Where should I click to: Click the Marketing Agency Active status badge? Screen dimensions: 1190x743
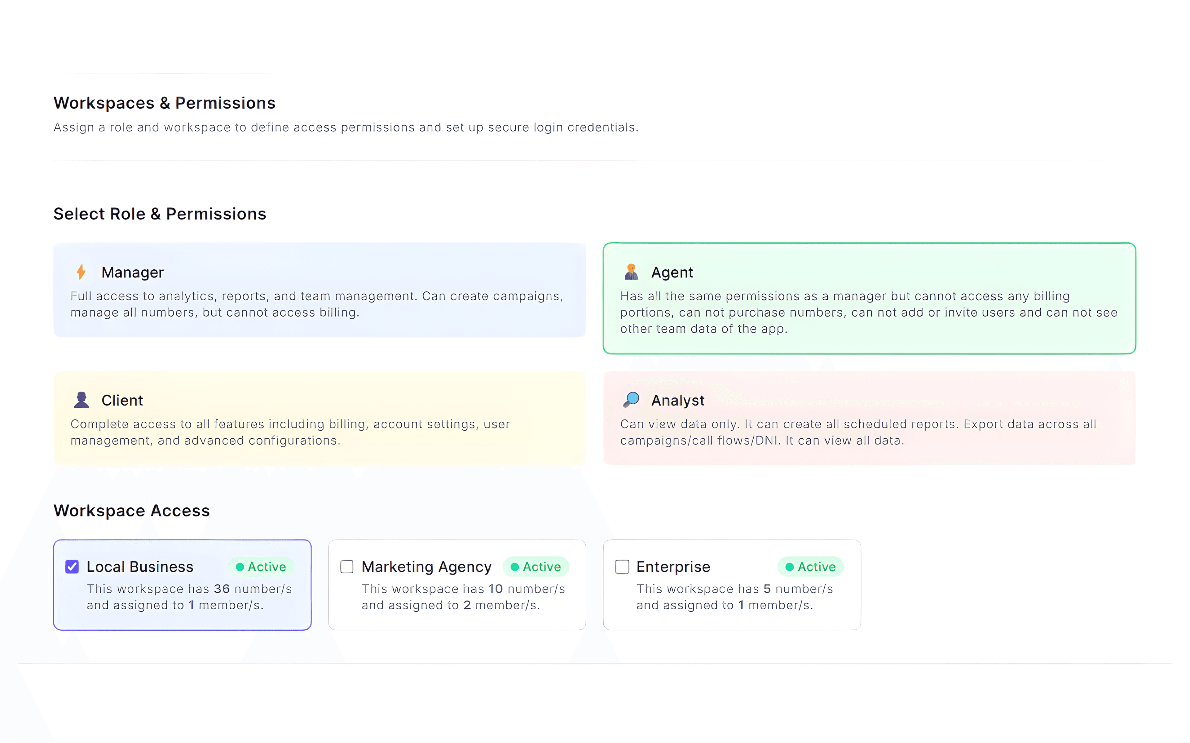pyautogui.click(x=535, y=567)
